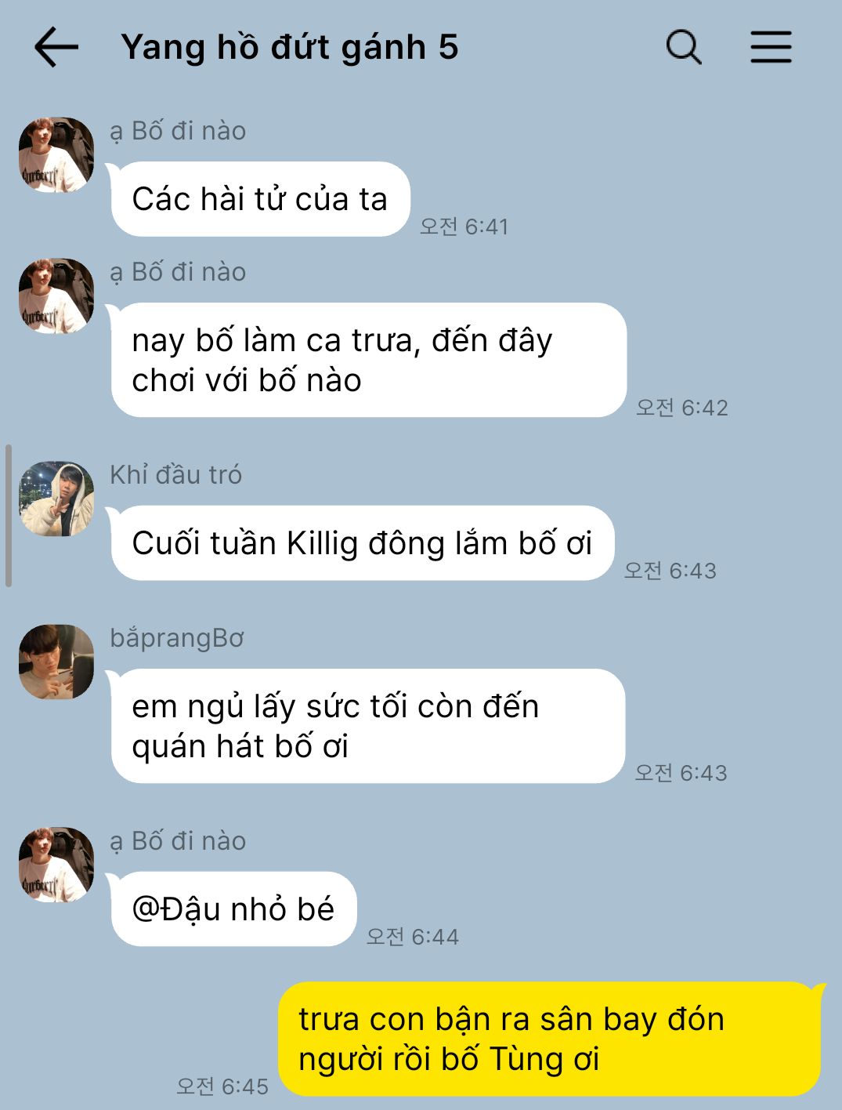The image size is (842, 1110).
Task: Select the message 'nay bố làm ca trưa'
Action: pyautogui.click(x=368, y=360)
